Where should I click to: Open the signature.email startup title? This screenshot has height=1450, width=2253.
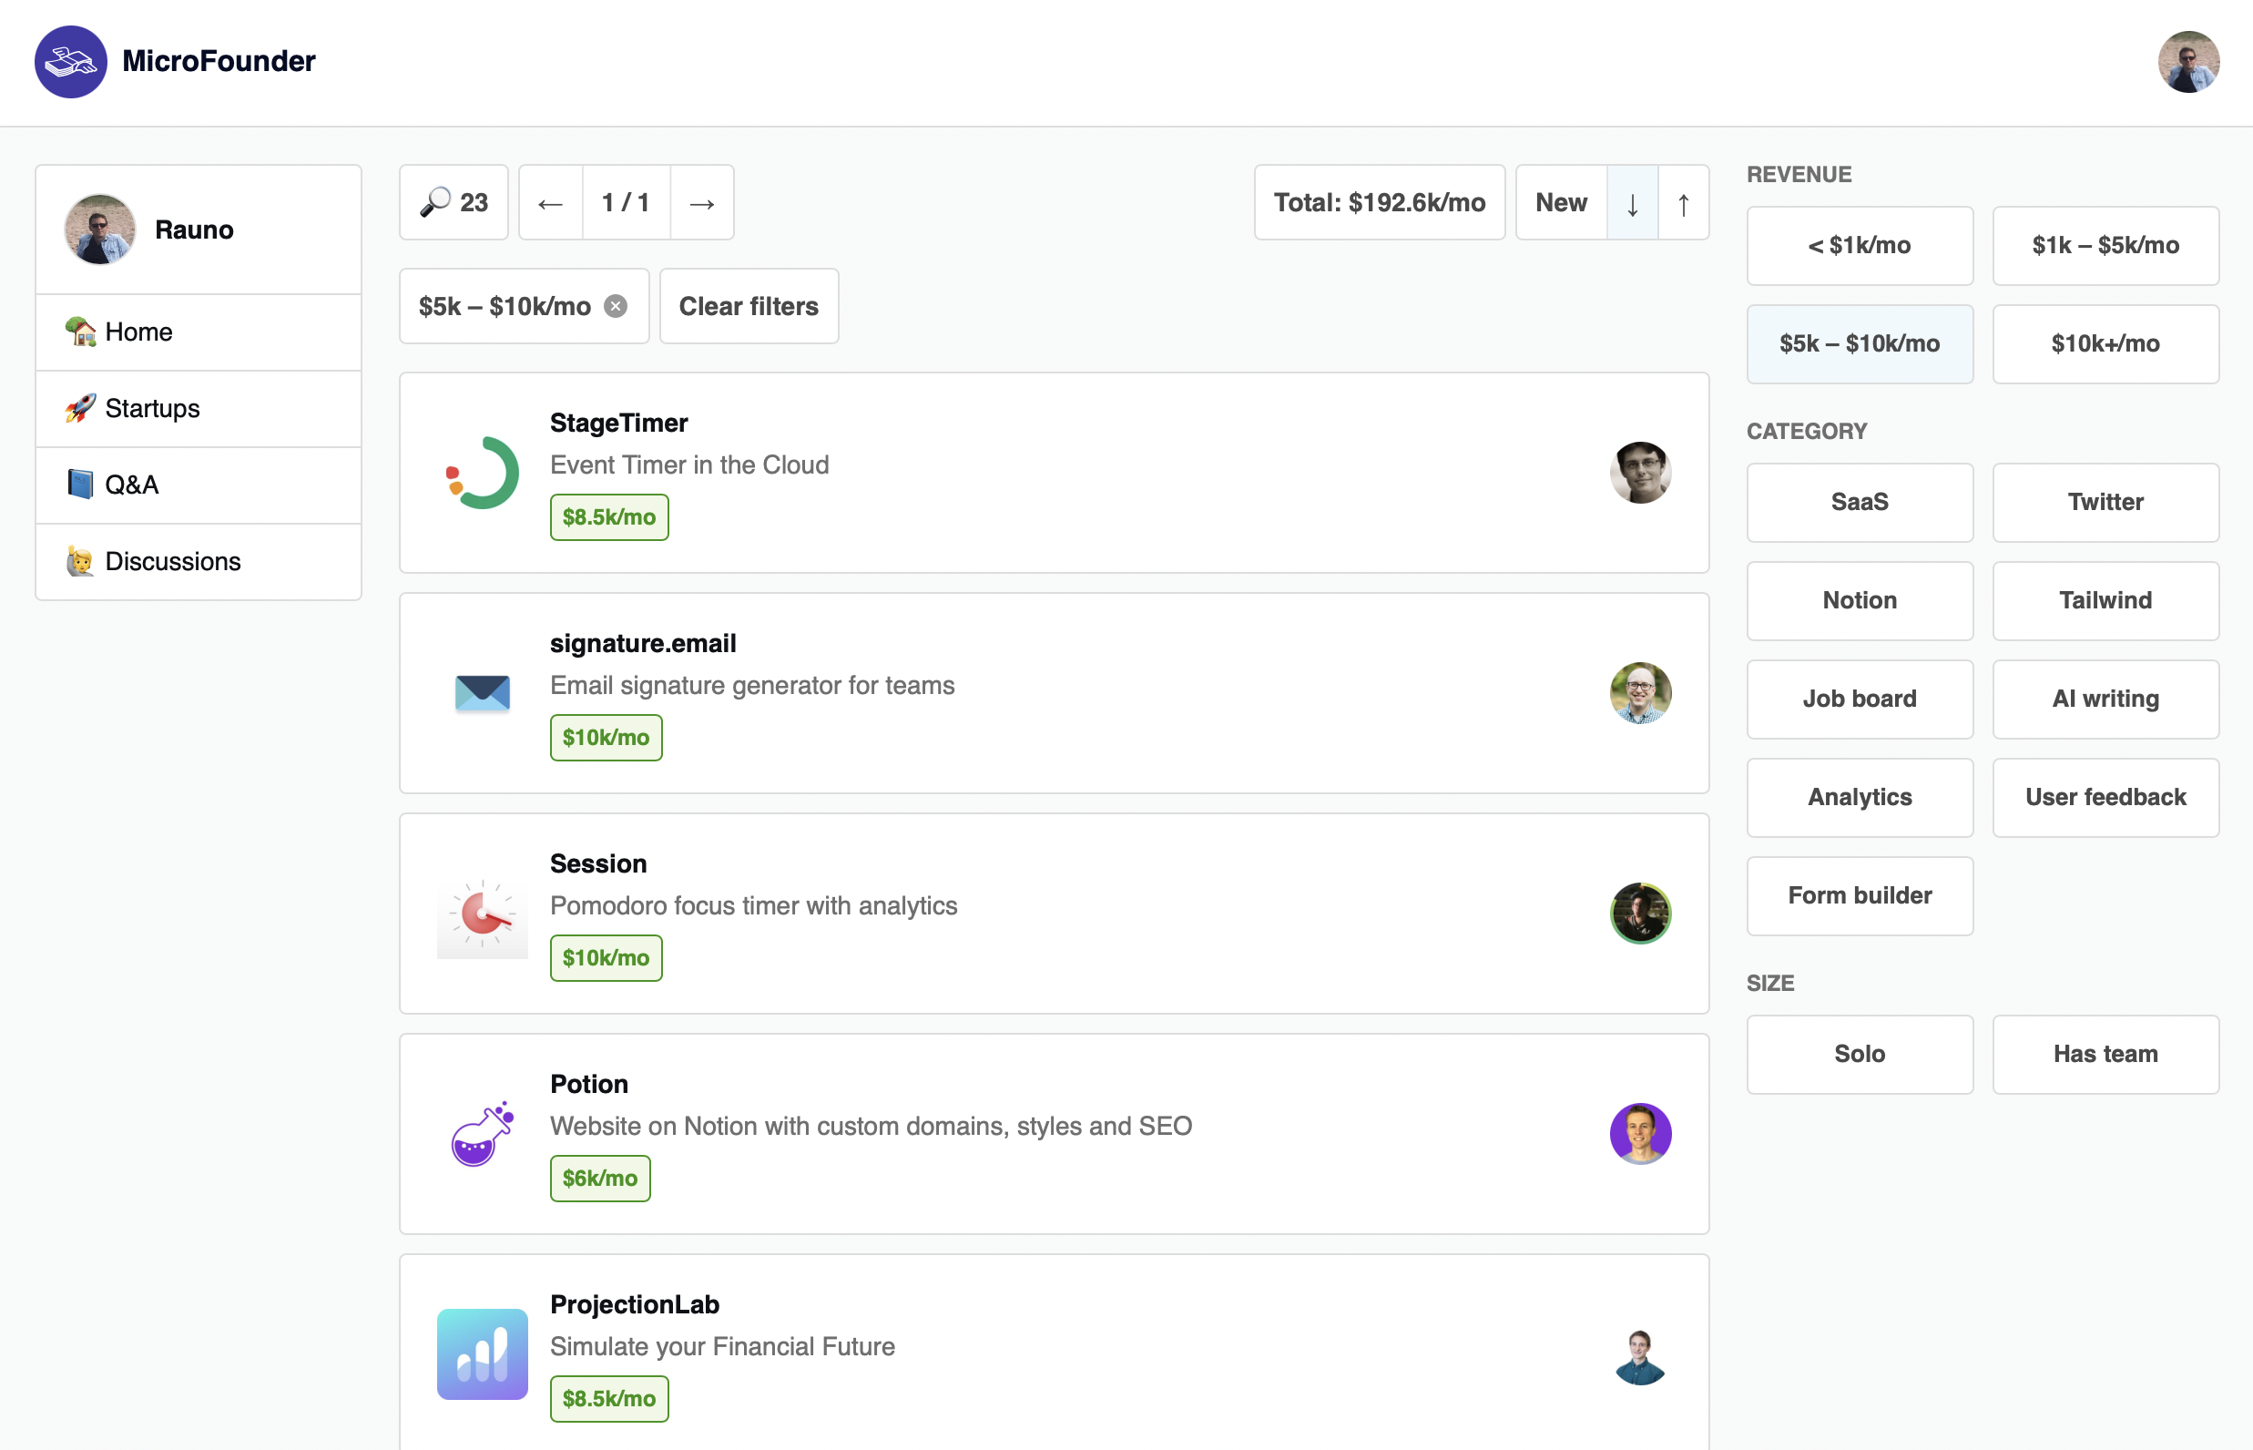pyautogui.click(x=643, y=643)
